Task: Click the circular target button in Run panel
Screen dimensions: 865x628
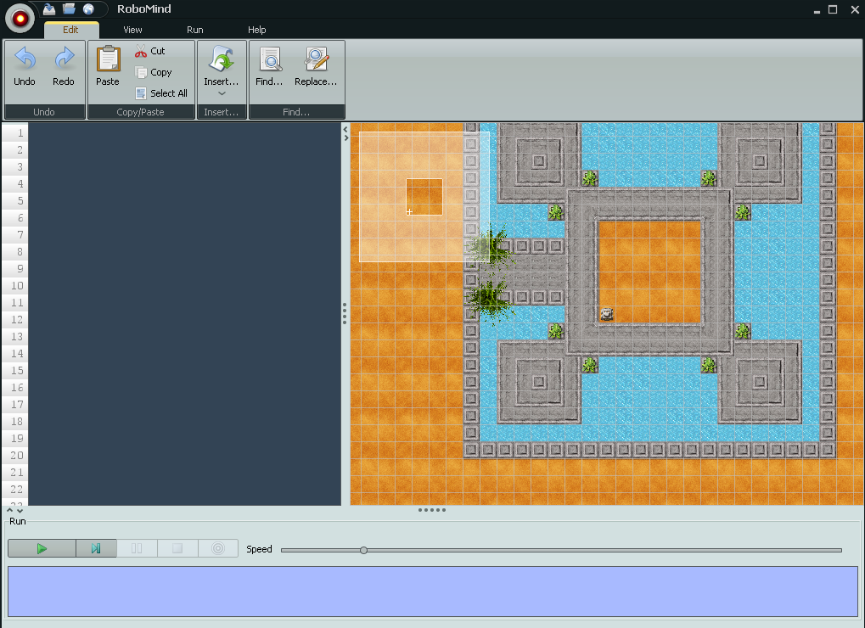Action: (x=218, y=548)
